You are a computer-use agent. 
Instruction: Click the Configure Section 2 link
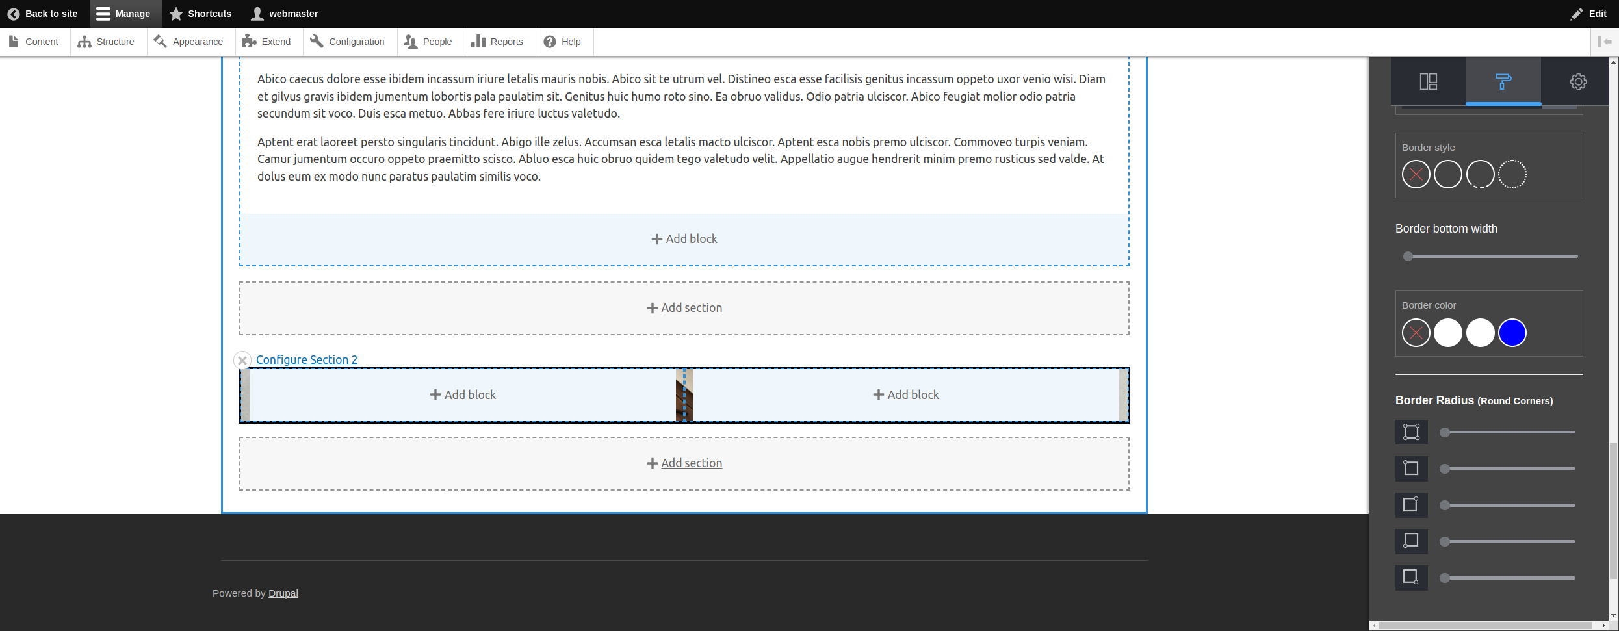coord(307,359)
